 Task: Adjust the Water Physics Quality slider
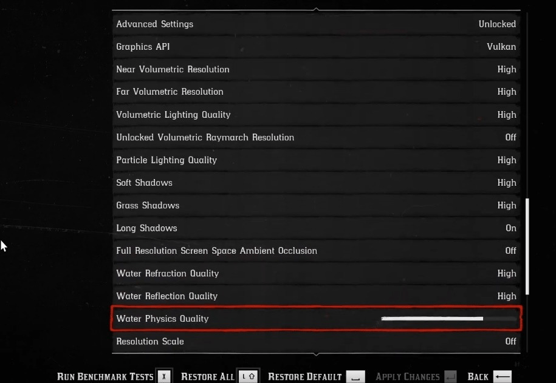[x=448, y=319]
